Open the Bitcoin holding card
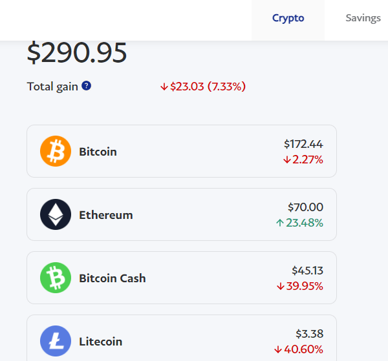 (181, 151)
